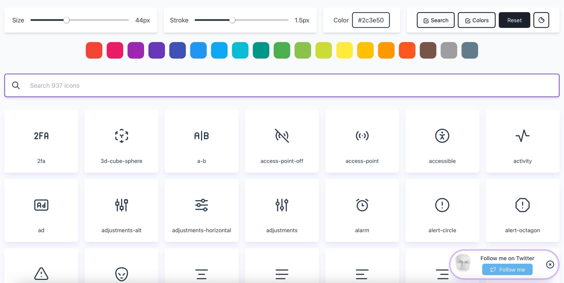The height and width of the screenshot is (283, 564).
Task: Click the "Follow me on Twitter" text
Action: click(x=507, y=258)
